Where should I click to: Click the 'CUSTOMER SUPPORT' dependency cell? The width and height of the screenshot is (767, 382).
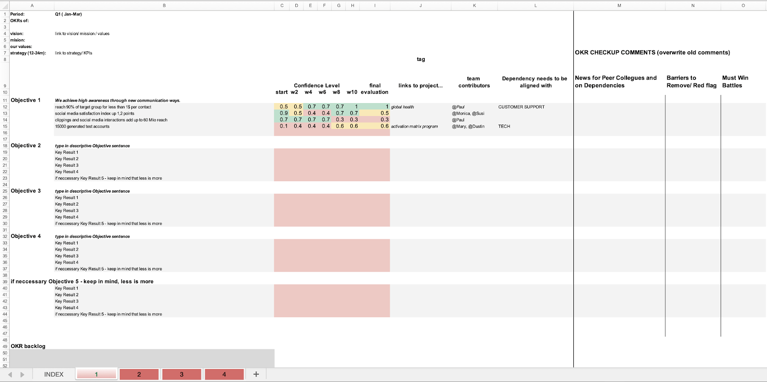(x=521, y=107)
